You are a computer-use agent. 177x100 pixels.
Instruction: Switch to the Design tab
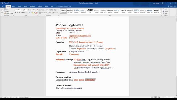pyautogui.click(x=19, y=6)
